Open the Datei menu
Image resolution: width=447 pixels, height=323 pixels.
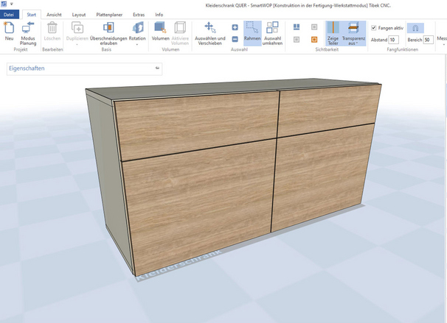coord(10,15)
